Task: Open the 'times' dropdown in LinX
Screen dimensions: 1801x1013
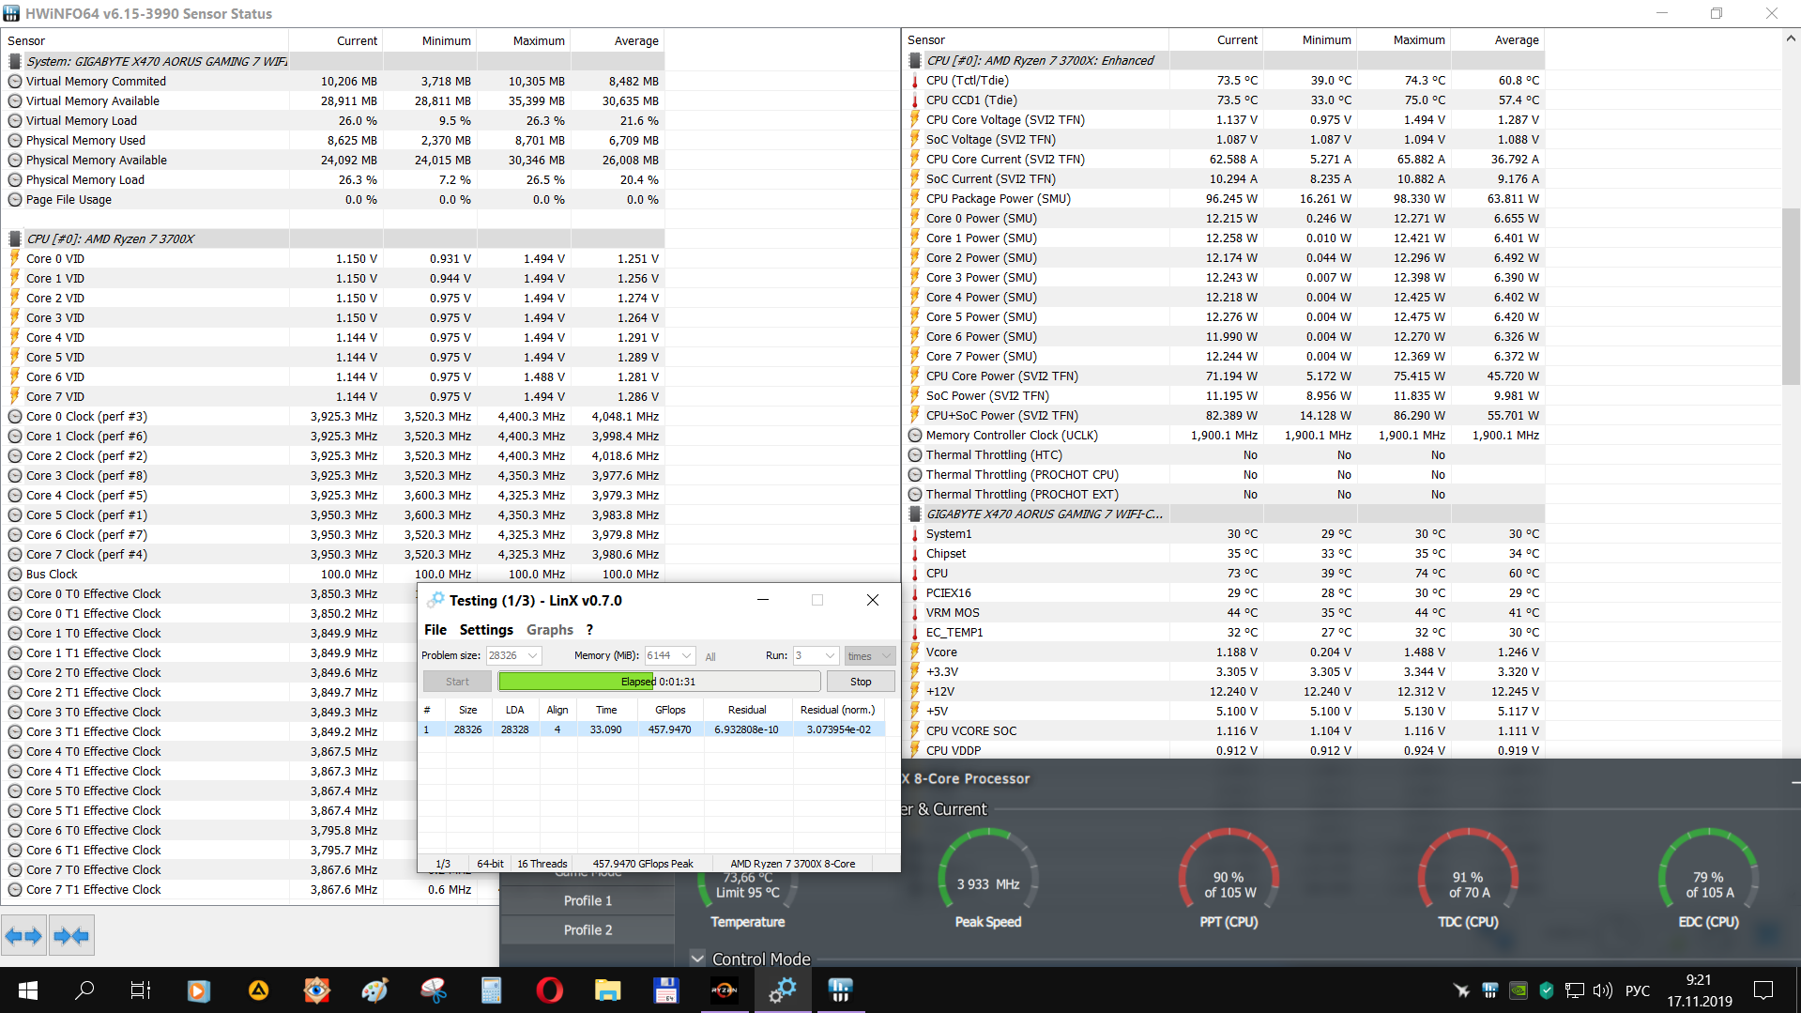Action: [869, 655]
